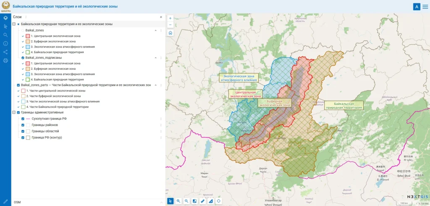Open the search icon in left sidebar

tap(5, 35)
